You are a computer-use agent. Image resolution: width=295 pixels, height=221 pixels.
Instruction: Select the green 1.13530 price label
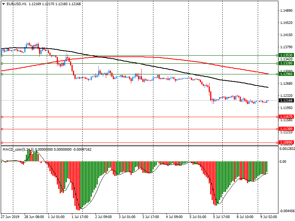click(x=286, y=55)
